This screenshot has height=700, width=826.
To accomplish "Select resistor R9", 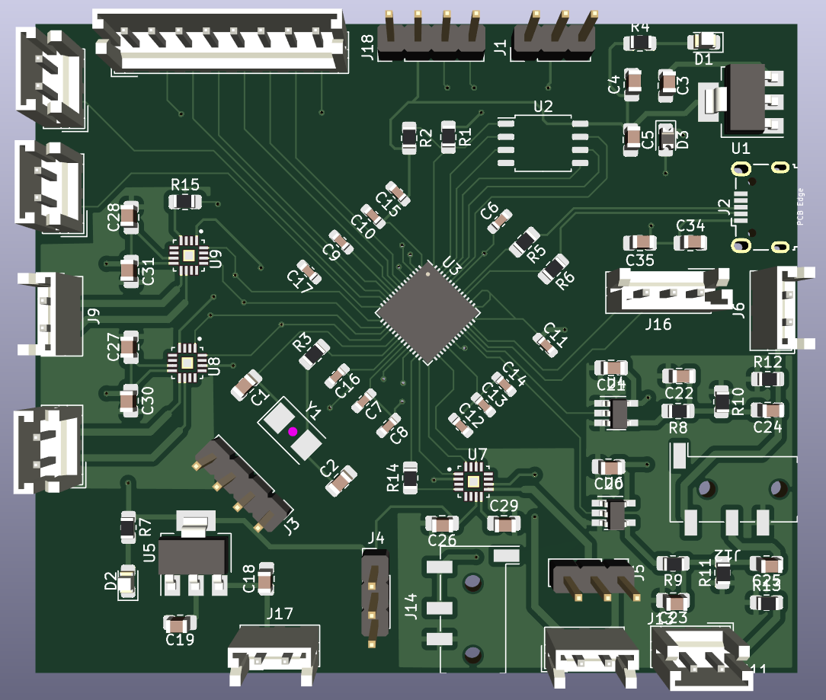I will pos(673,564).
